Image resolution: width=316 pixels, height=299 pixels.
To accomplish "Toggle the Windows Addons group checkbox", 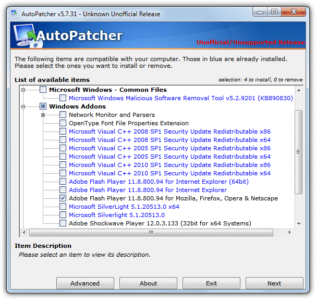I will pos(43,106).
